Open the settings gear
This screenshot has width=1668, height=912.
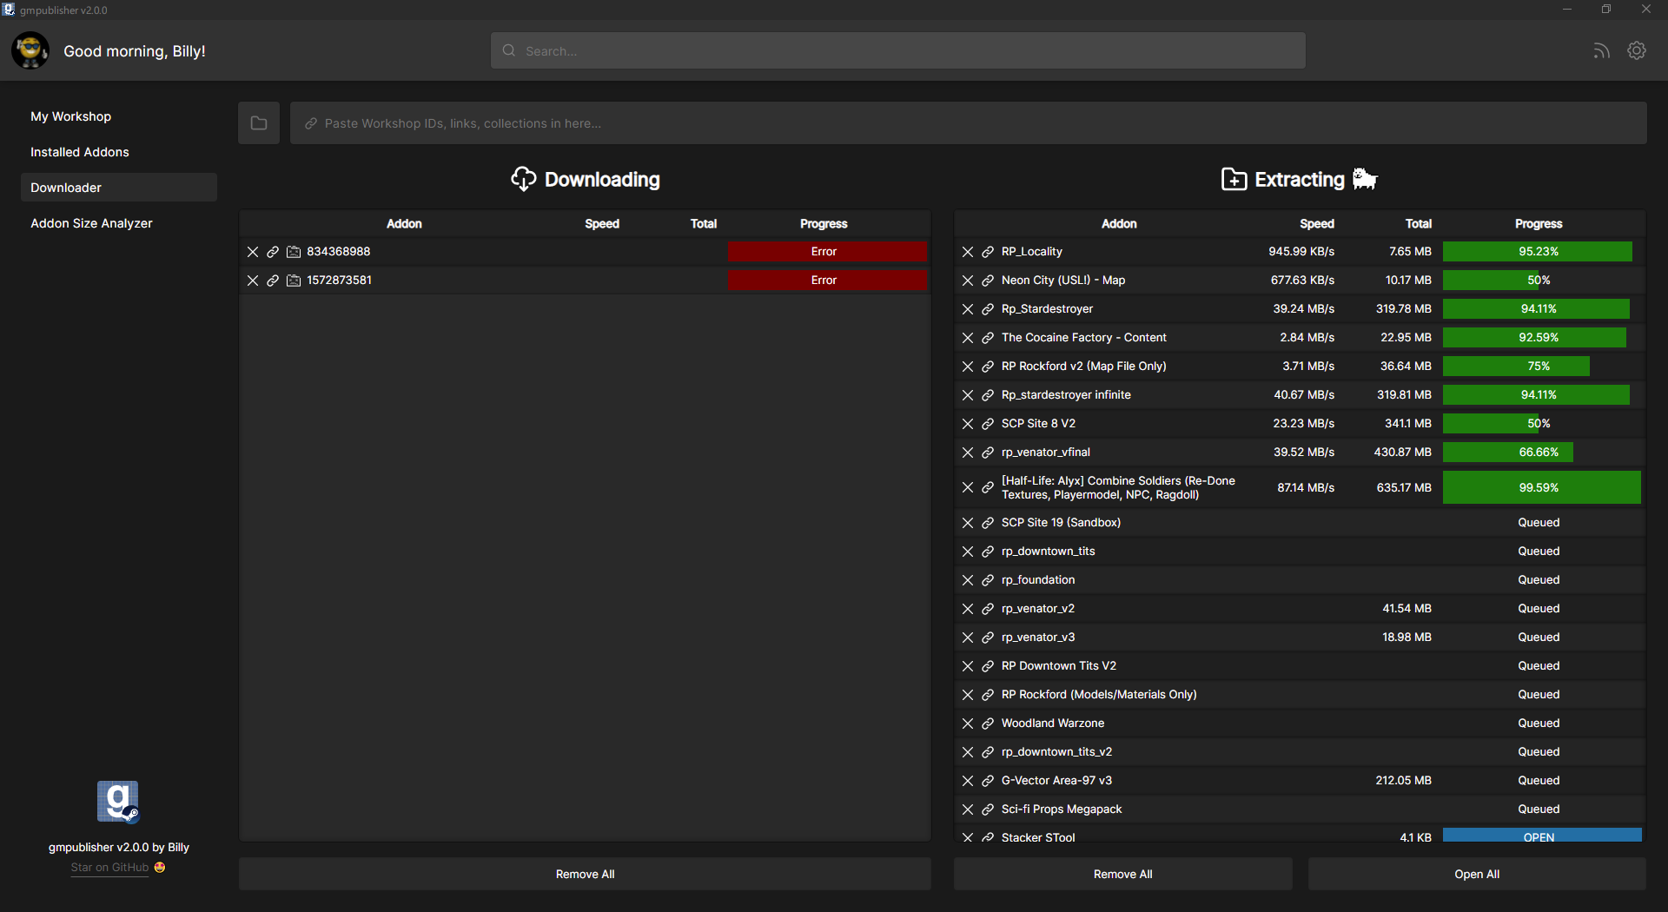click(x=1637, y=50)
